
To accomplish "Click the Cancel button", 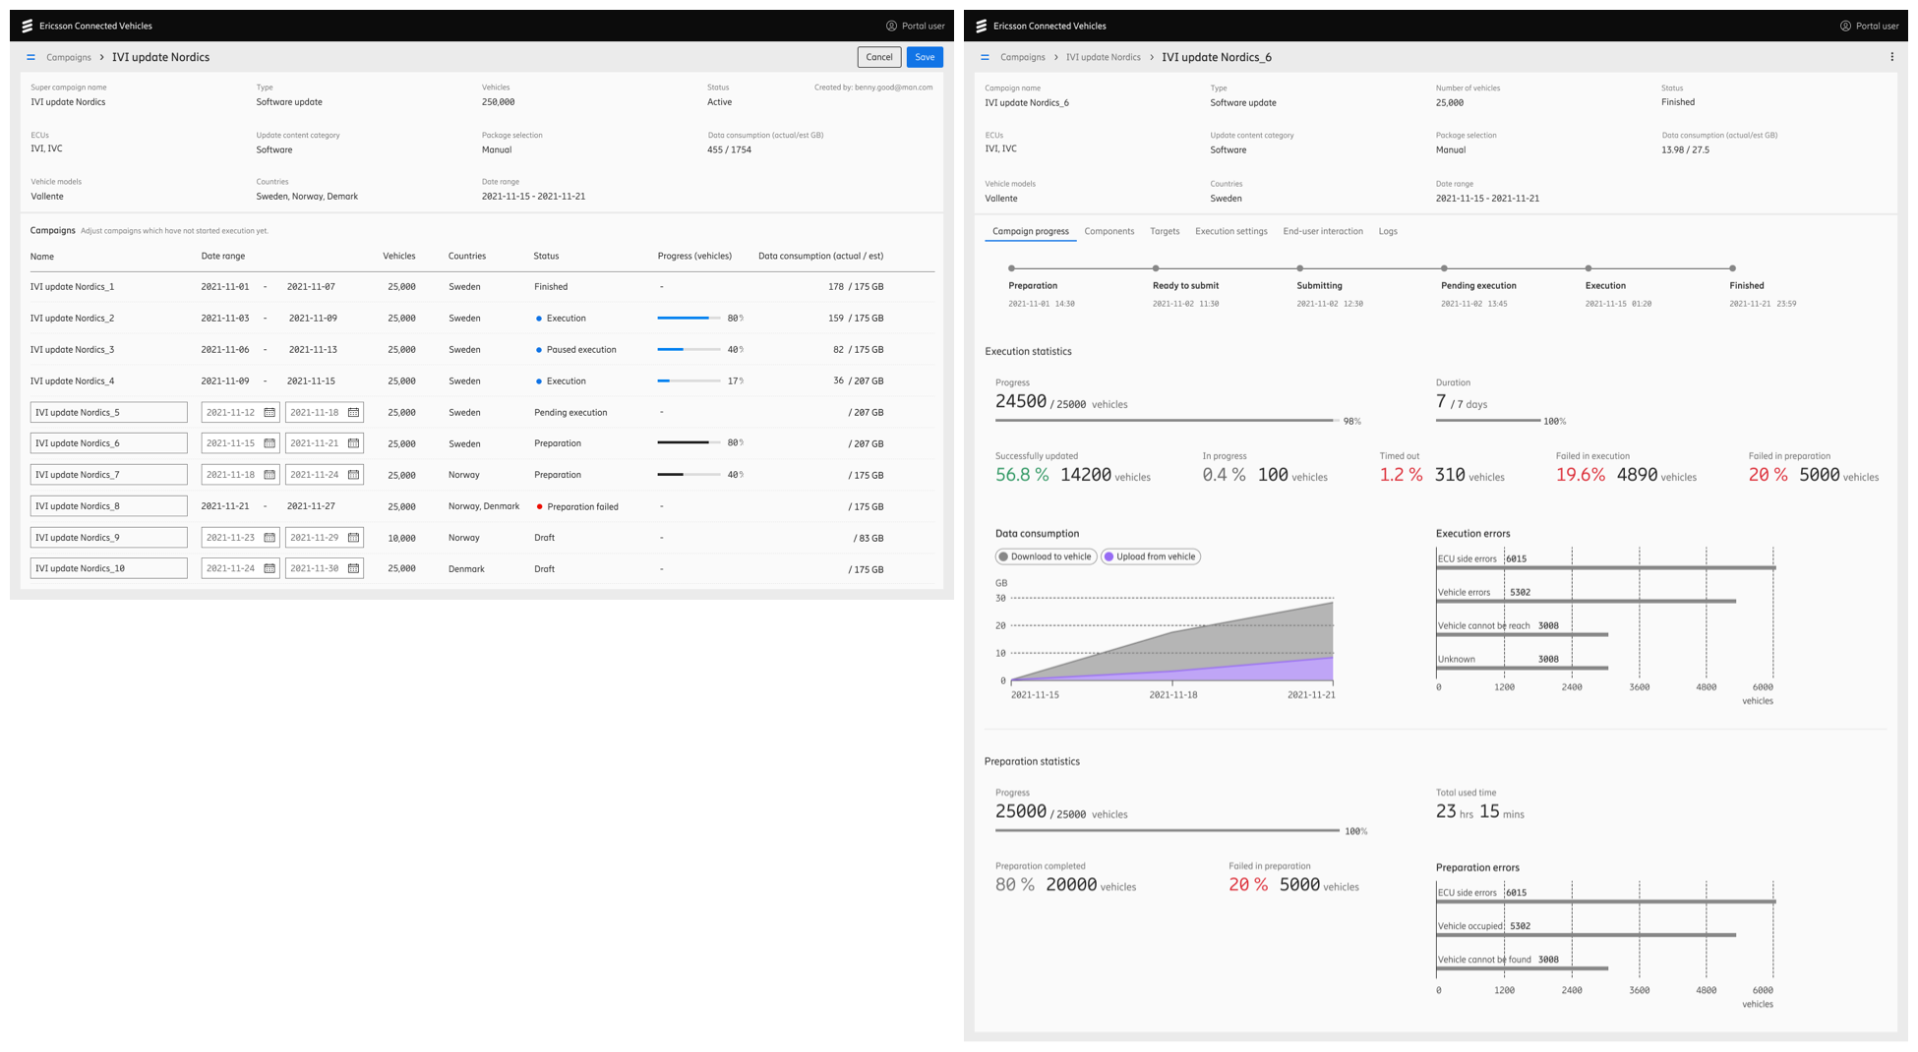I will 878,57.
